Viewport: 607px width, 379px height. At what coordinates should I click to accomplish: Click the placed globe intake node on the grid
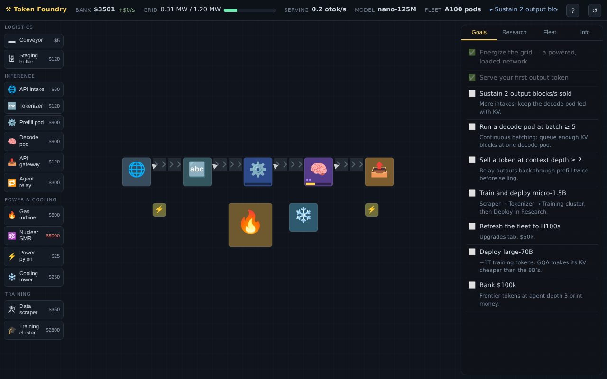[x=137, y=172]
